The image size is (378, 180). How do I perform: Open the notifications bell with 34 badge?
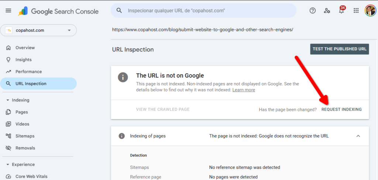point(341,10)
